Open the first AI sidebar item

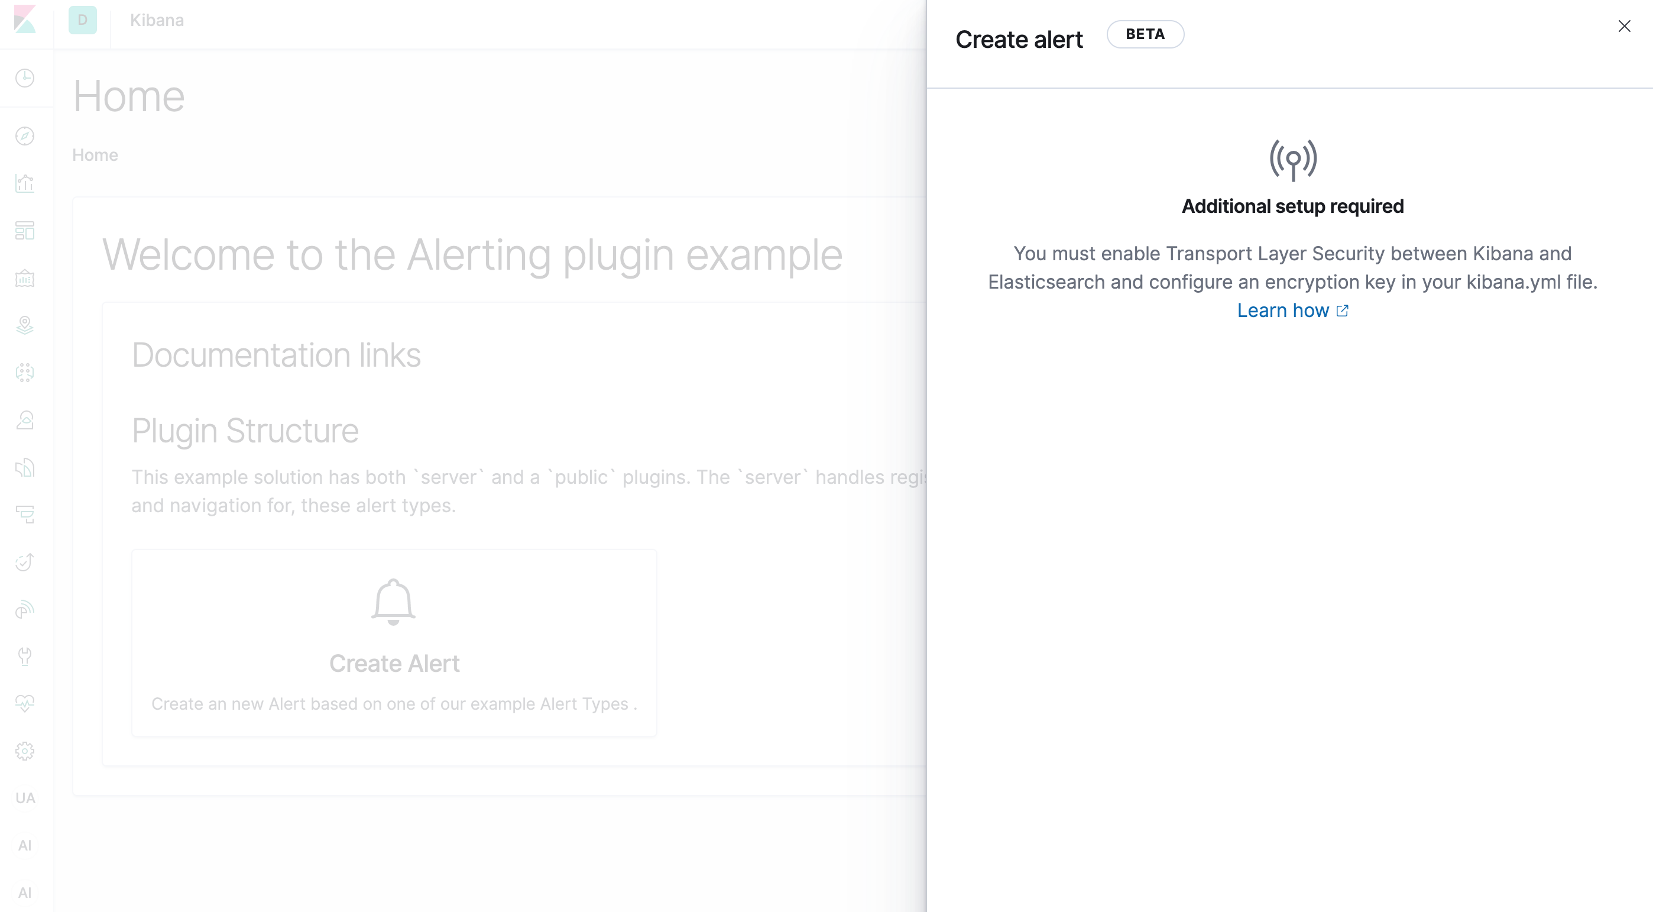25,845
